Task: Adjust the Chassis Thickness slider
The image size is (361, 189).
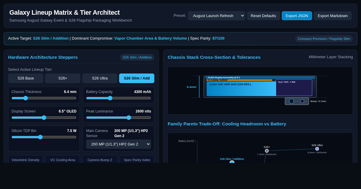Action: tap(44, 98)
